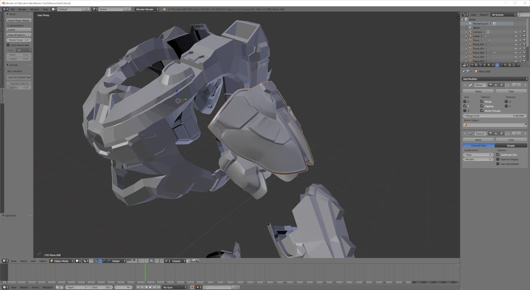
Task: Open the Render properties camera tab
Action: tap(472, 65)
